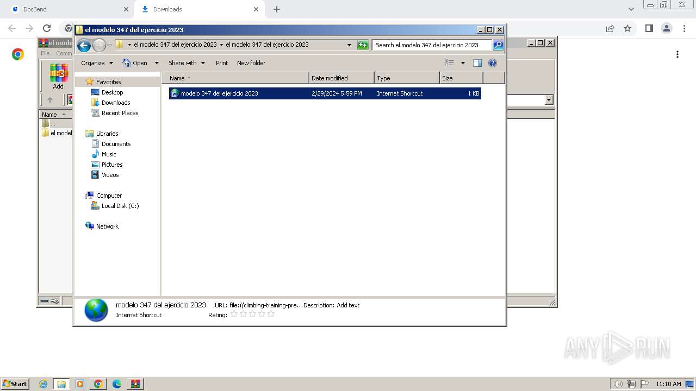696x391 pixels.
Task: Click New folder in the toolbar
Action: tap(251, 63)
